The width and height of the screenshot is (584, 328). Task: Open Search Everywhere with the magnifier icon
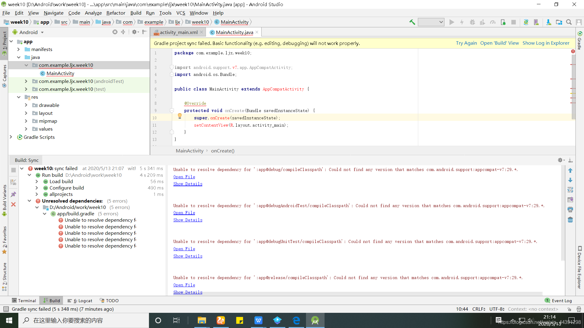(x=568, y=22)
